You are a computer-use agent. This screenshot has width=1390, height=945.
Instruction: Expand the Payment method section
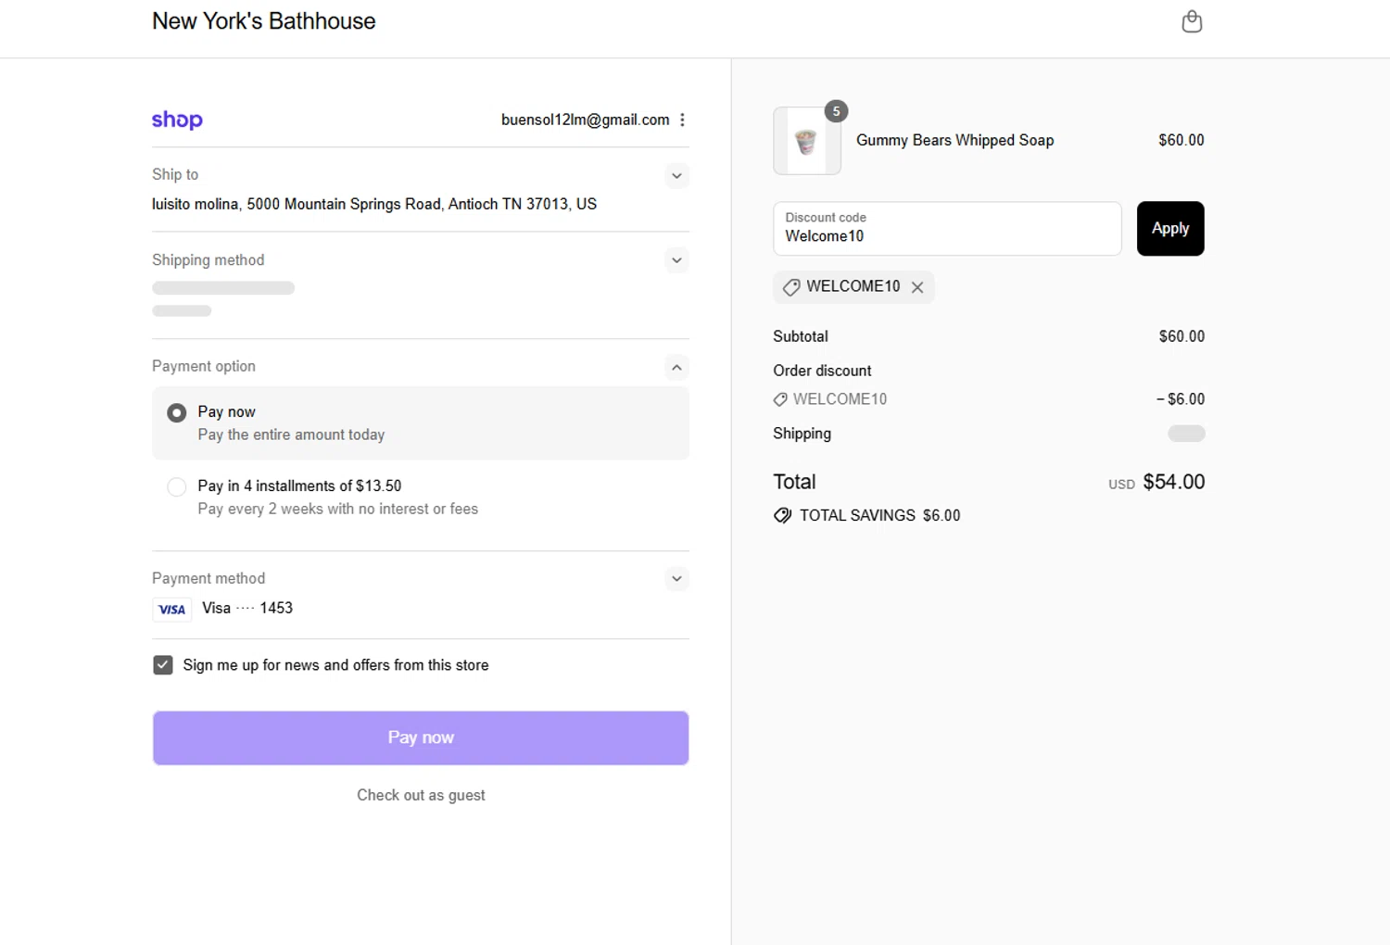(x=676, y=579)
